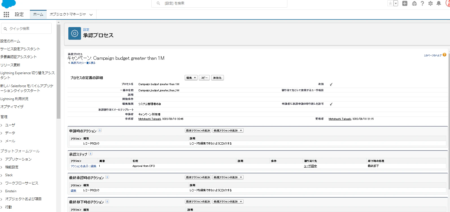Click the 無効化 button
Image resolution: width=450 pixels, height=212 pixels.
(x=217, y=78)
